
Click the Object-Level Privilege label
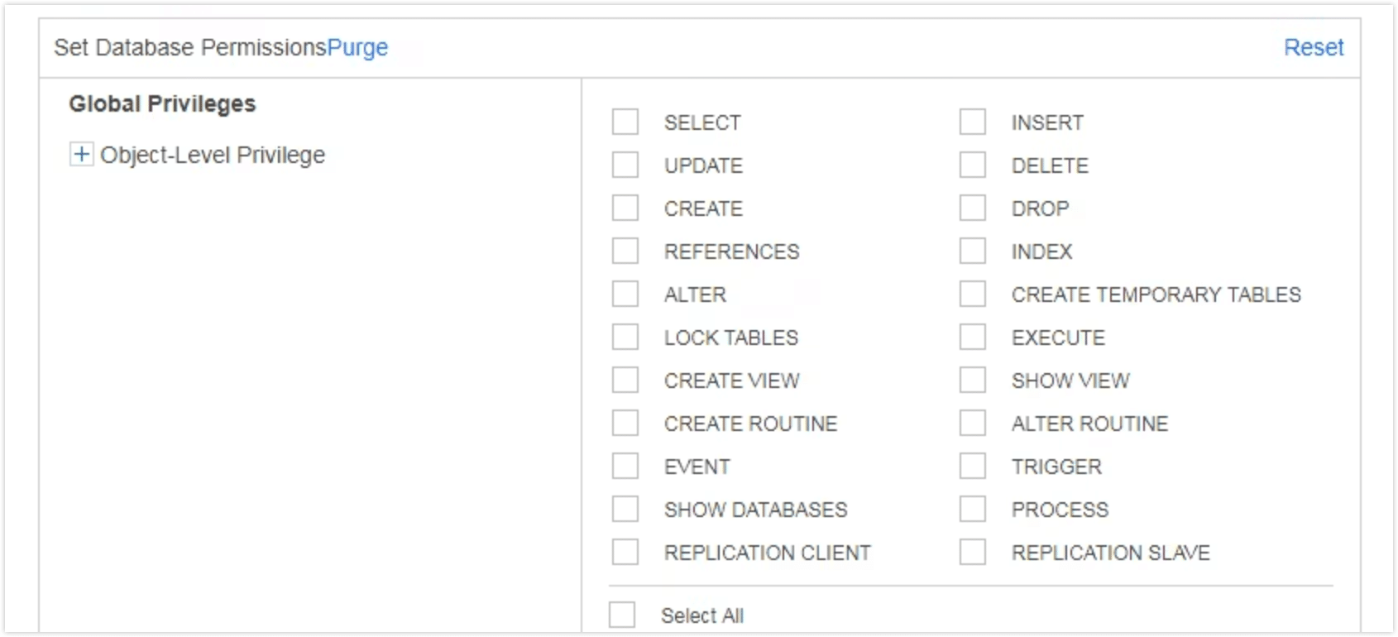[213, 156]
